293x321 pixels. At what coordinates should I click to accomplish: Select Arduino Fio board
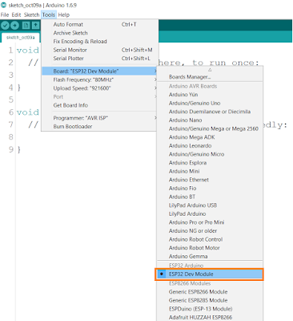[x=210, y=189]
